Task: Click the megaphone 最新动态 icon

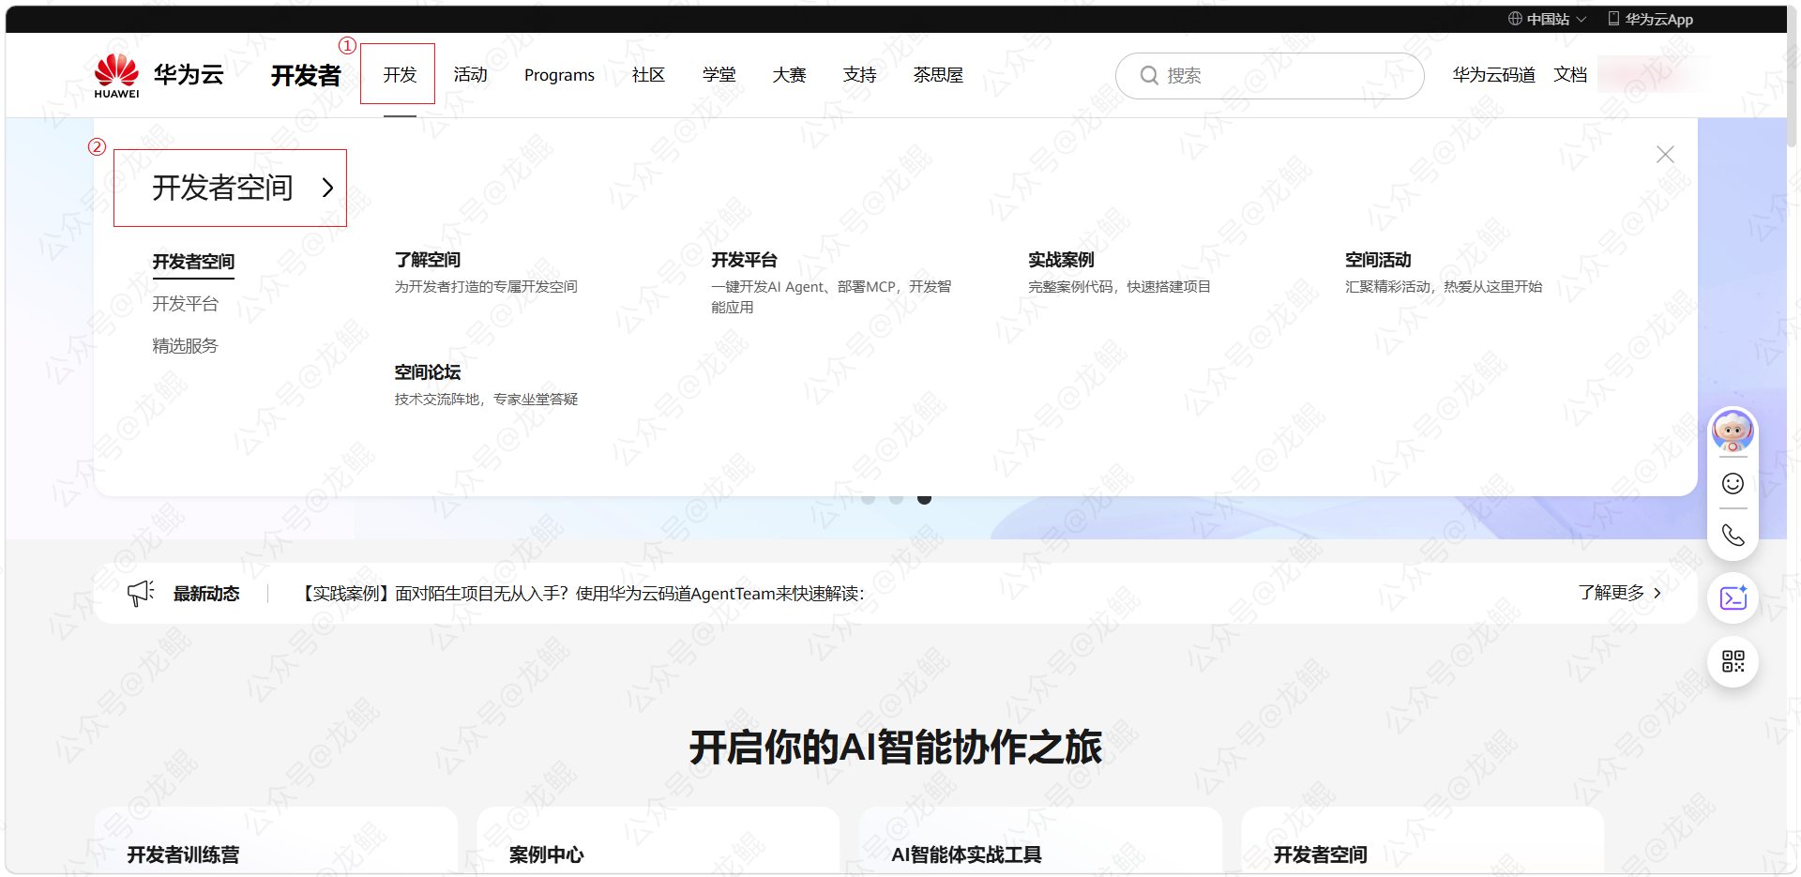Action: pyautogui.click(x=141, y=593)
